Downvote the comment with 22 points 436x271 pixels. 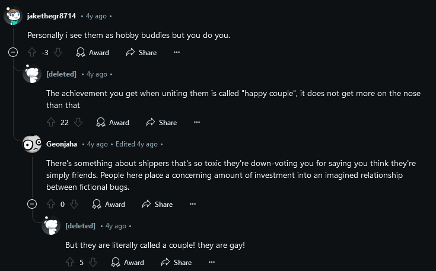[78, 123]
